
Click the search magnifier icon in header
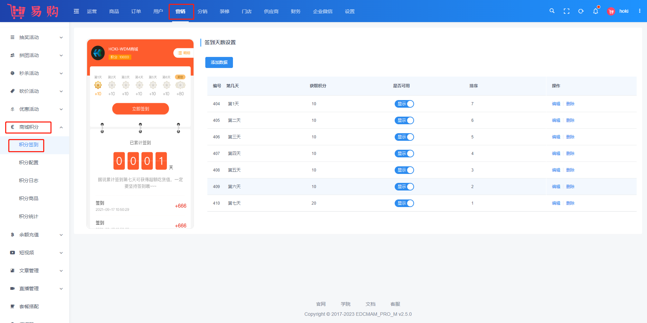[x=552, y=11]
